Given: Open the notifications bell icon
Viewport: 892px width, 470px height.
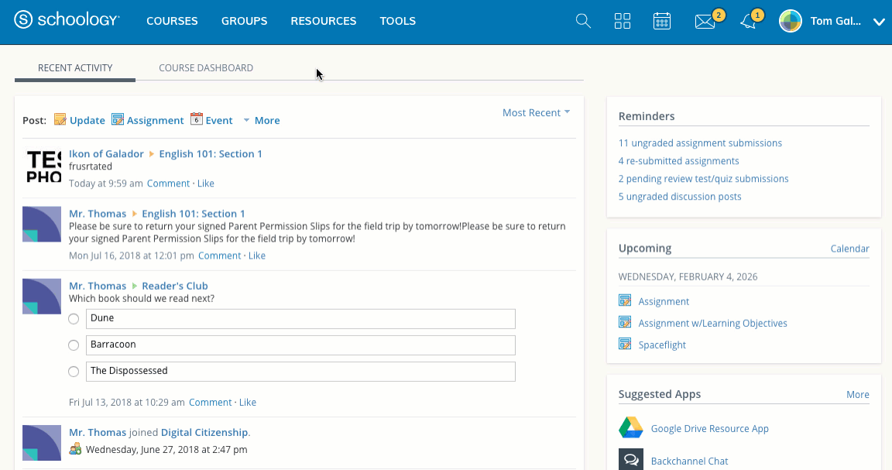Looking at the screenshot, I should pyautogui.click(x=748, y=22).
